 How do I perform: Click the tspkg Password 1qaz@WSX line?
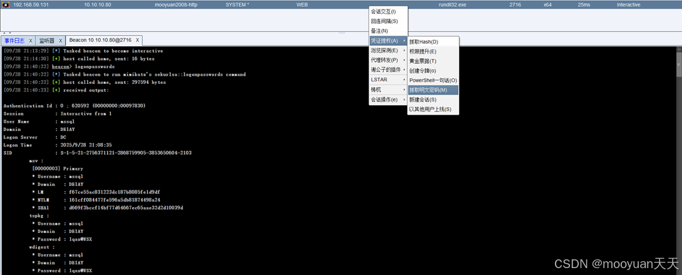point(62,239)
